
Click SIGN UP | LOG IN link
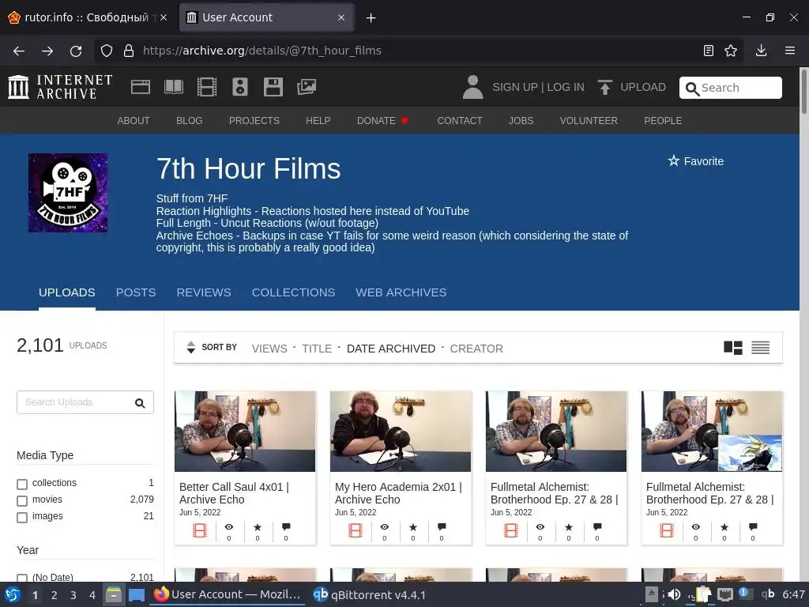(x=538, y=87)
